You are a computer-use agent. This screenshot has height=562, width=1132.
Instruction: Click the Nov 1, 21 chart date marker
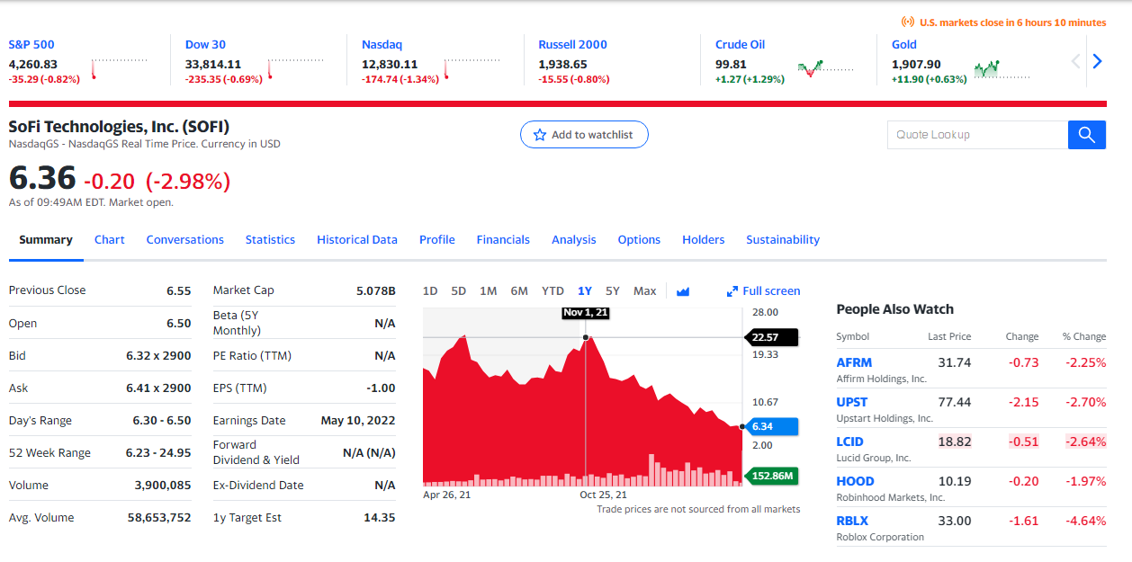(586, 313)
